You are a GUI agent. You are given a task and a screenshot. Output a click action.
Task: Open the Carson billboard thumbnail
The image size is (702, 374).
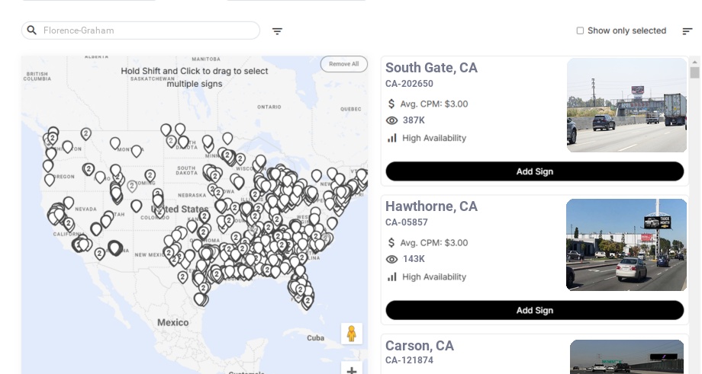[x=626, y=356]
